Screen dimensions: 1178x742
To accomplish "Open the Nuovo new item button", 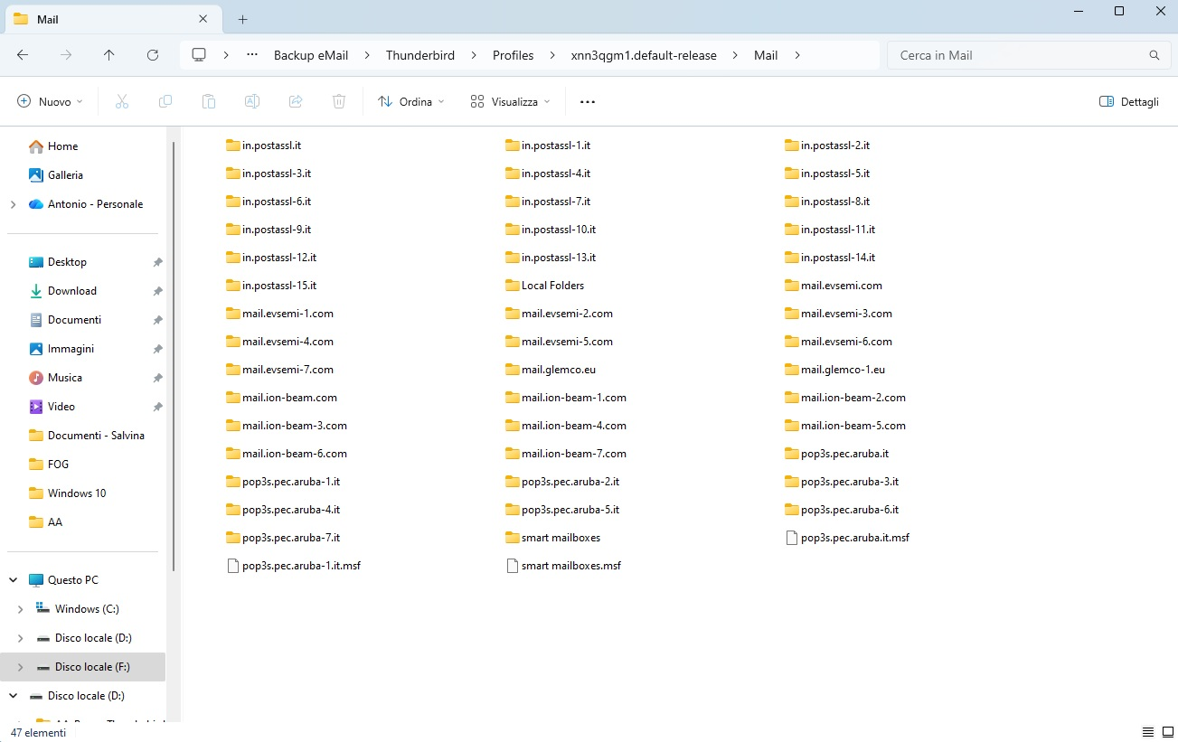I will tap(51, 102).
